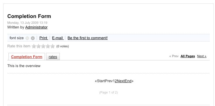Image resolution: width=215 pixels, height=106 pixels.
Task: Rate item with fourth star
Action: pyautogui.click(x=48, y=46)
